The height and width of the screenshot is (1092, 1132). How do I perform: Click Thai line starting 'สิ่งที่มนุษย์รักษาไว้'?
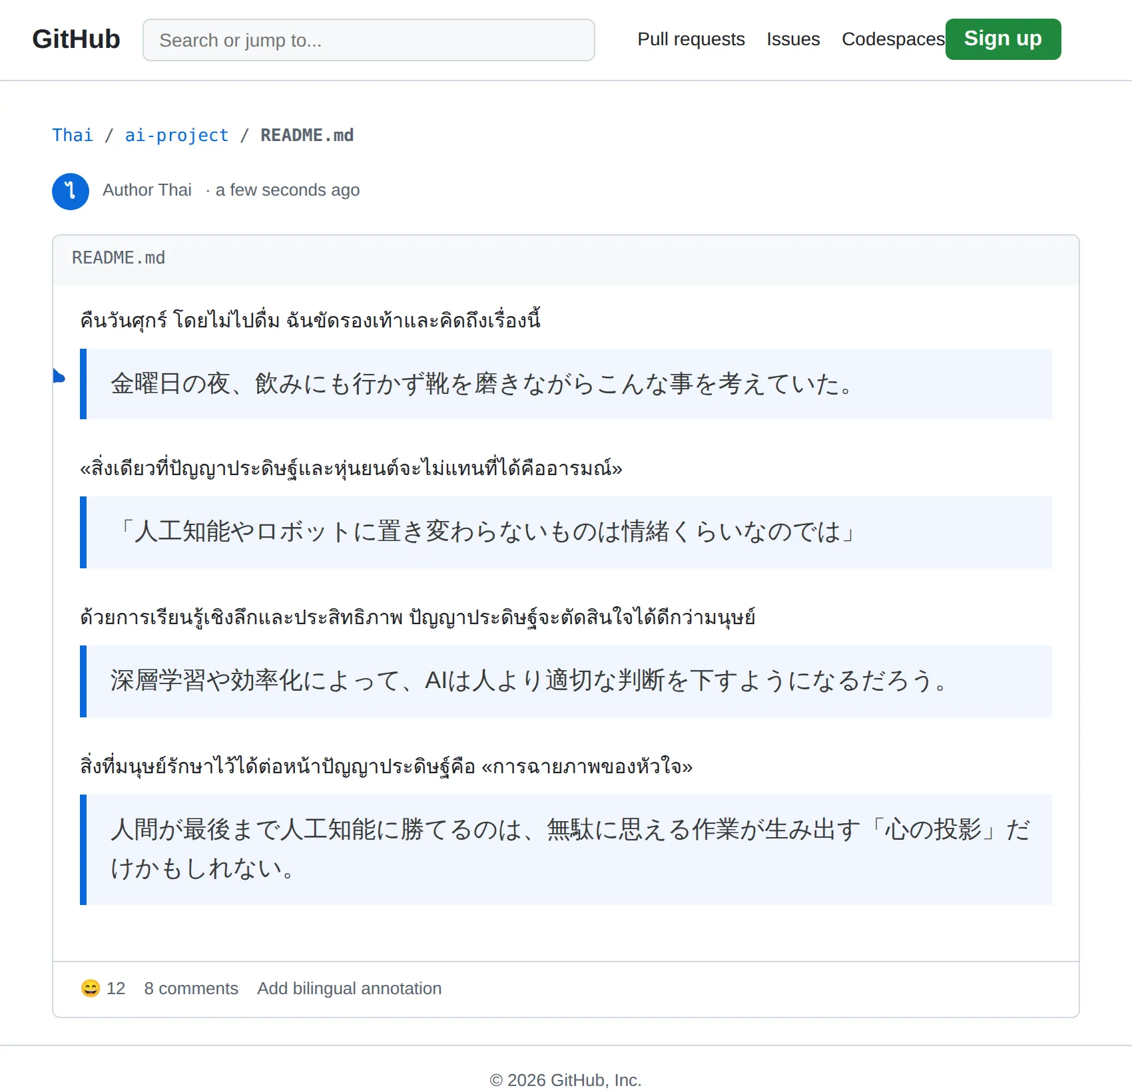[386, 767]
